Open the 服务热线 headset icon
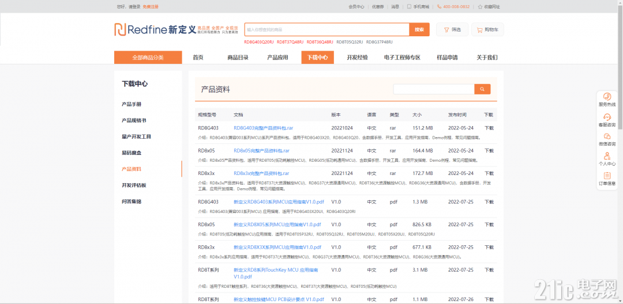This screenshot has height=304, width=623. [x=607, y=96]
